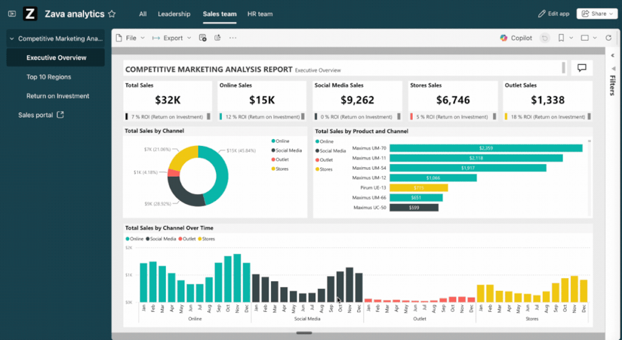622x340 pixels.
Task: Click the Social Media Sales $9,262 value
Action: pyautogui.click(x=357, y=100)
